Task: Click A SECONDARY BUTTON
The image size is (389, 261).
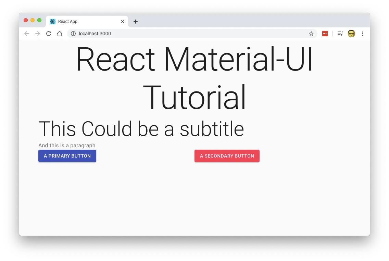Action: [x=227, y=156]
